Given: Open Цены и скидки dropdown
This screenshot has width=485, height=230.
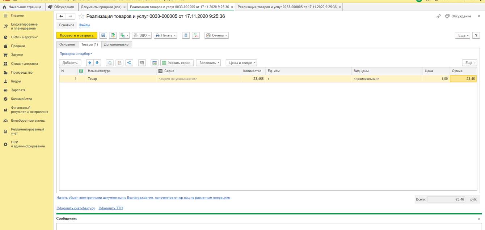Looking at the screenshot, I should 242,63.
